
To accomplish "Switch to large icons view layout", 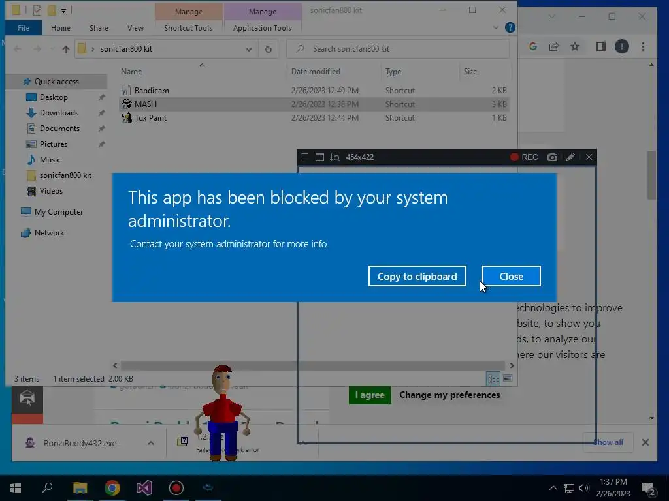I will click(x=508, y=378).
